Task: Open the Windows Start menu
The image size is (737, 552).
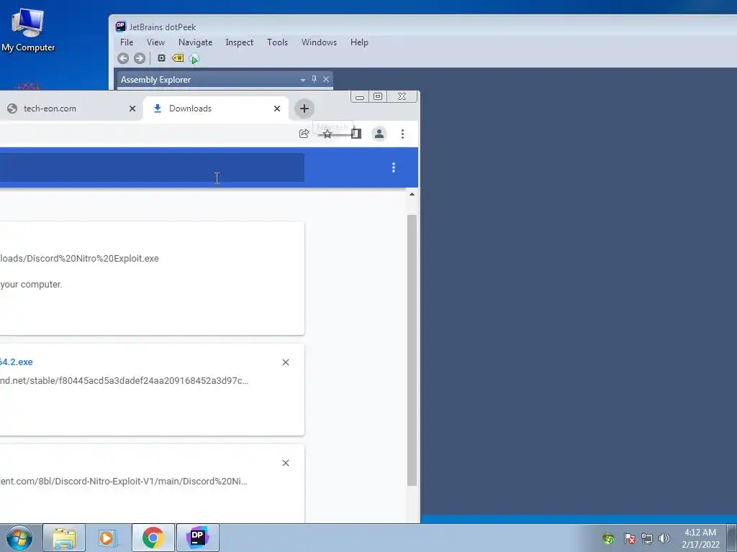Action: click(x=19, y=538)
